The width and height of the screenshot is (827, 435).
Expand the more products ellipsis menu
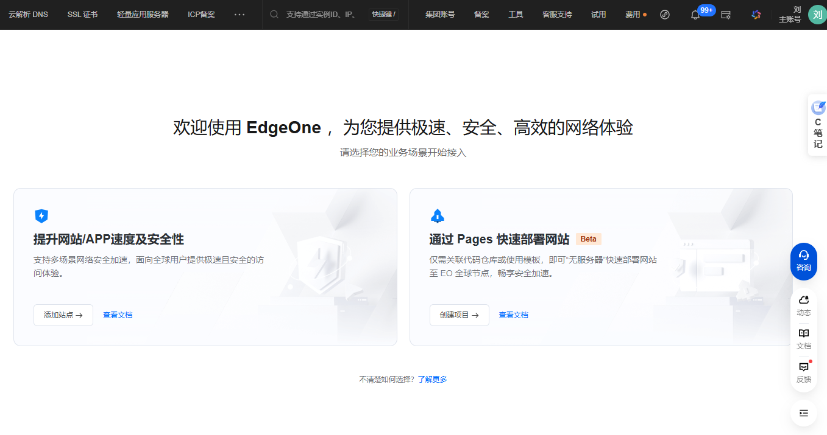point(240,15)
